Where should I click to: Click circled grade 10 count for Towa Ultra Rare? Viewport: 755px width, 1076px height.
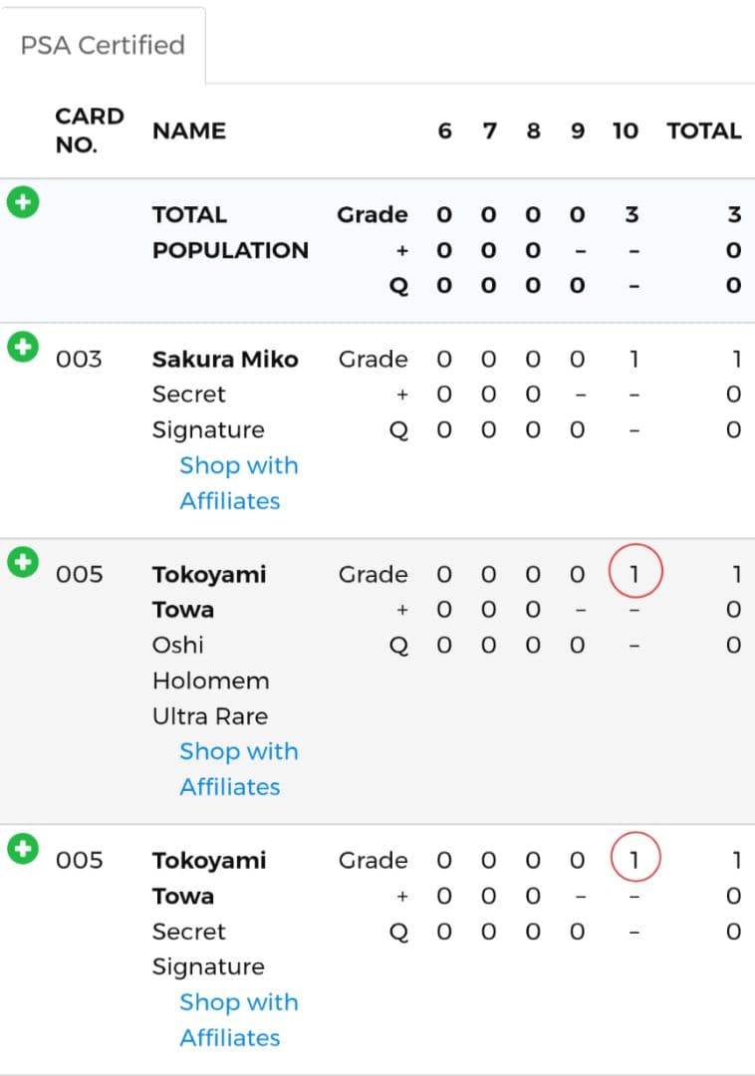(x=634, y=574)
